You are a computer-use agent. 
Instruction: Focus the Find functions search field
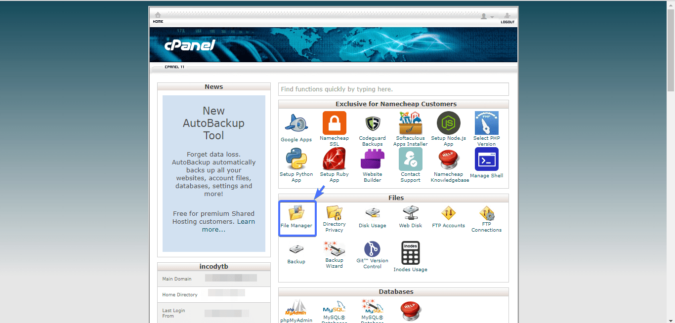click(x=393, y=89)
